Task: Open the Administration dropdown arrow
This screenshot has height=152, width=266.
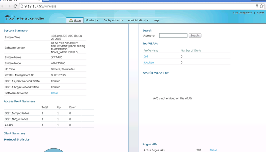Action: point(147,20)
